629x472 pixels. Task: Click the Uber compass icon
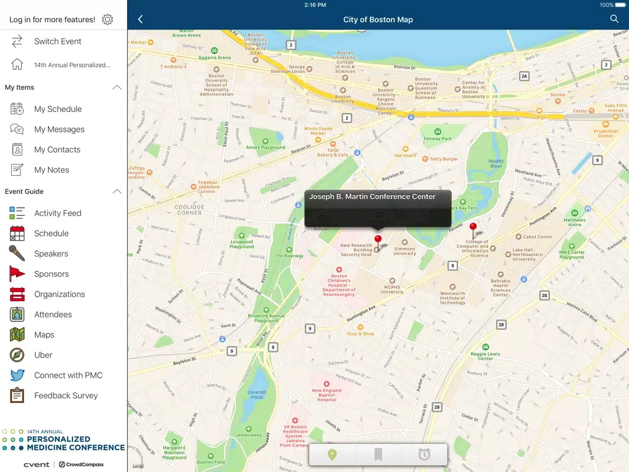[17, 355]
